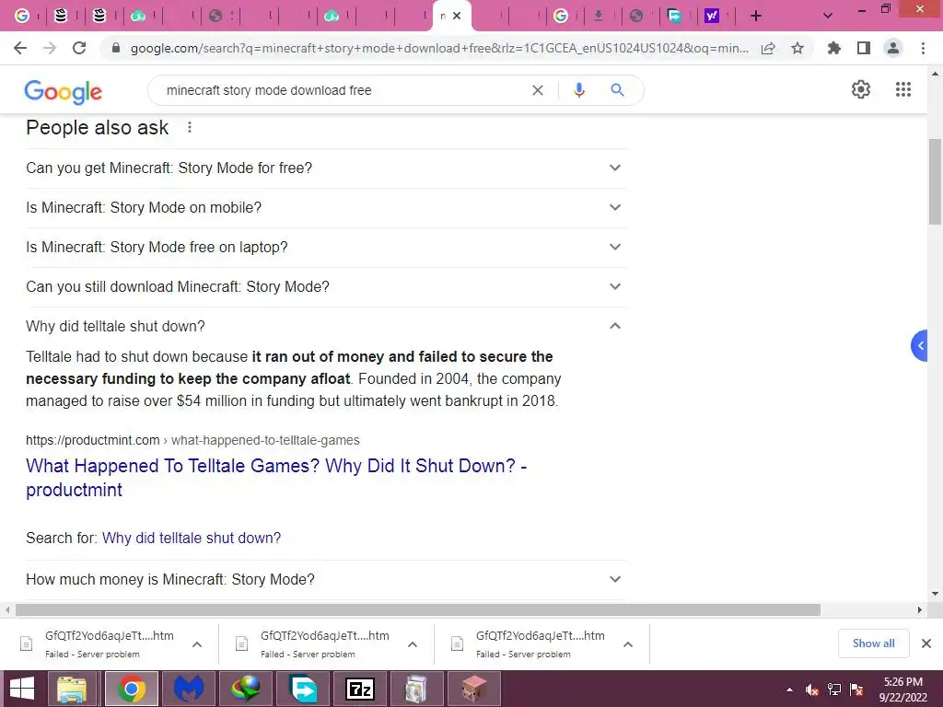Expand 'Can you still download Minecraft: Story Mode?'
Screen dimensions: 943x707
coord(325,287)
